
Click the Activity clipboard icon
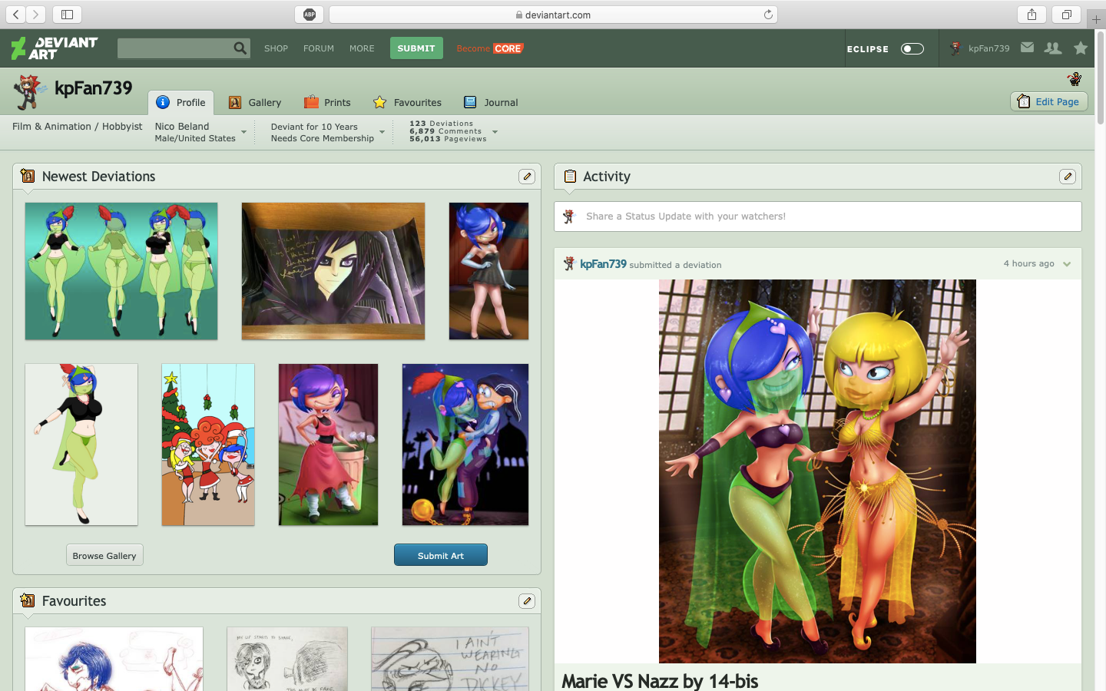(570, 177)
